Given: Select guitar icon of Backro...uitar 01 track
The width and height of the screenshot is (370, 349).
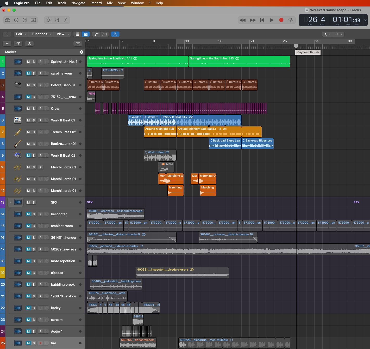Looking at the screenshot, I should pos(18,144).
